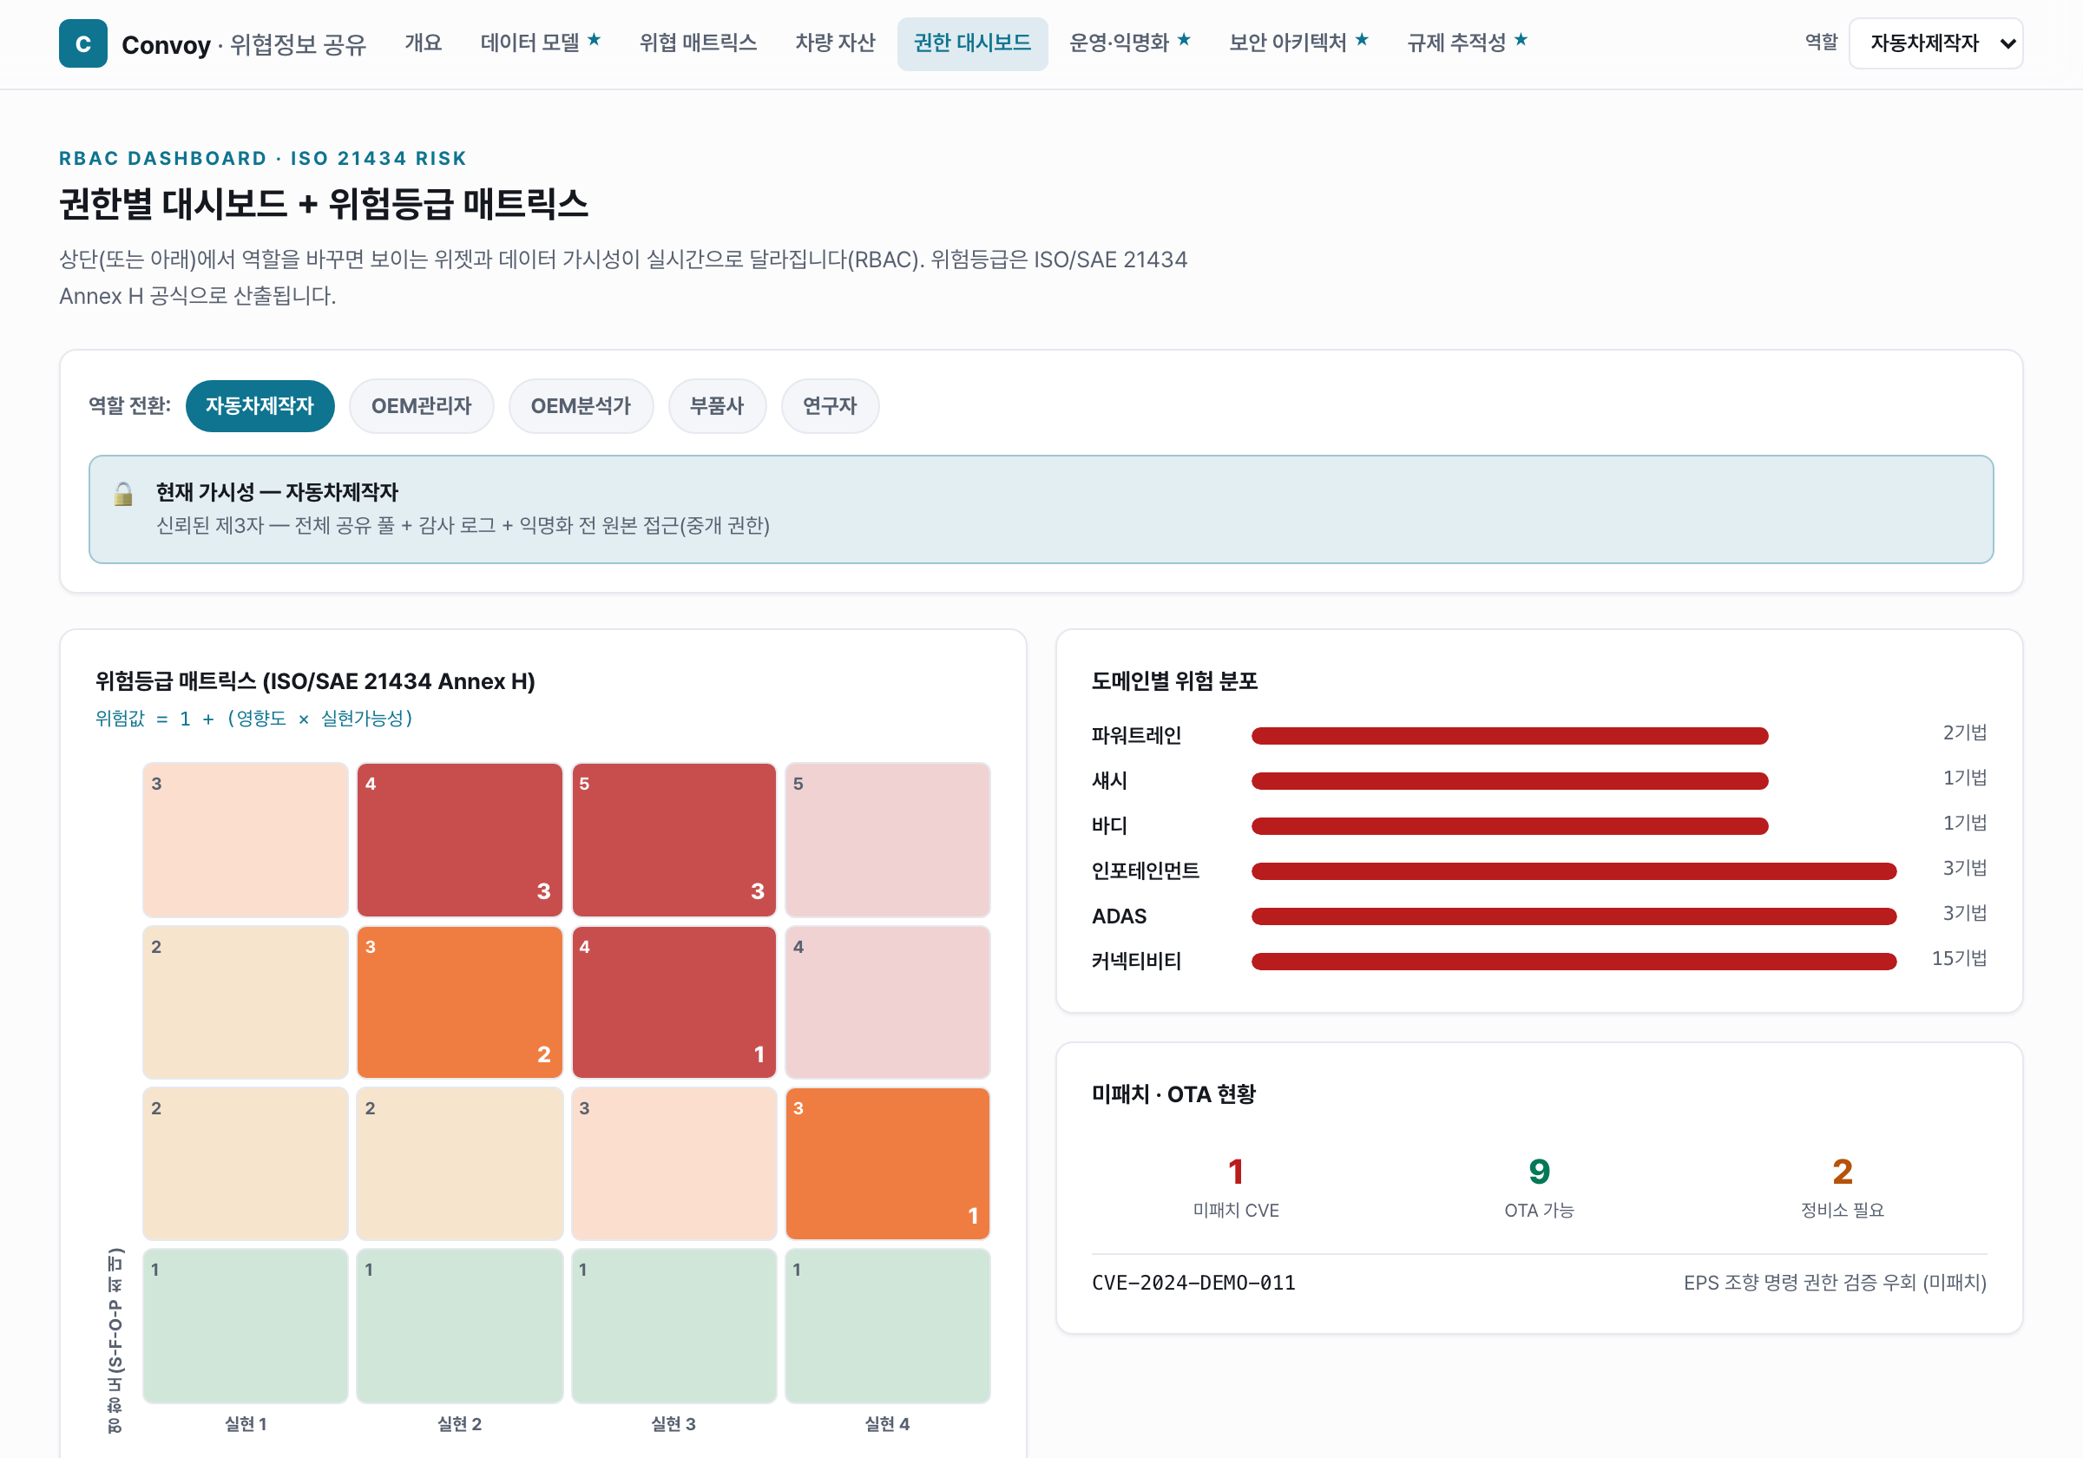The image size is (2083, 1458).
Task: Click the star next to 운영·익명화
Action: click(1184, 40)
